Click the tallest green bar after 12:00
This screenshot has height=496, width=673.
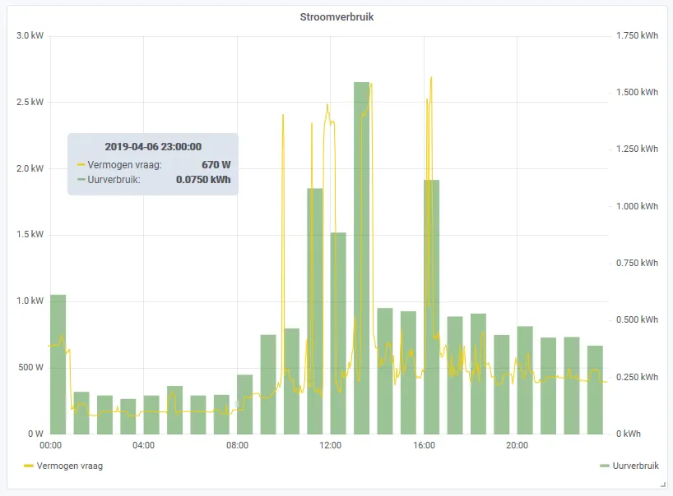pyautogui.click(x=361, y=258)
